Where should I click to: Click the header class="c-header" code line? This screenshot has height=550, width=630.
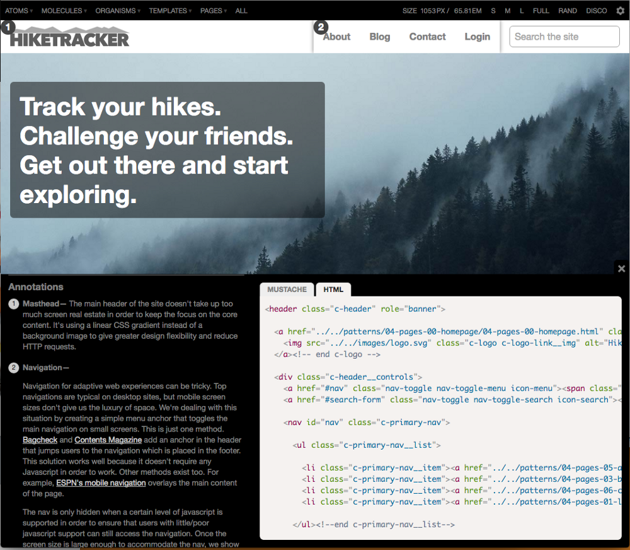[x=355, y=309]
